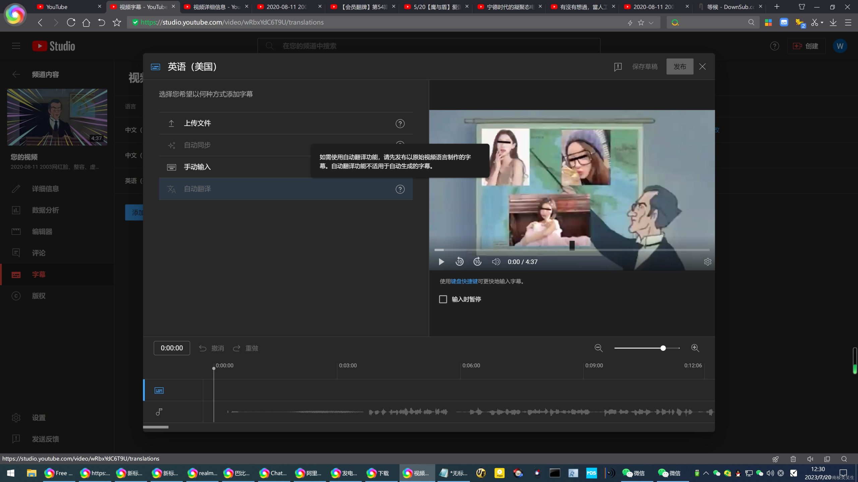This screenshot has width=858, height=482.
Task: Show hidden system tray icons
Action: pyautogui.click(x=706, y=473)
